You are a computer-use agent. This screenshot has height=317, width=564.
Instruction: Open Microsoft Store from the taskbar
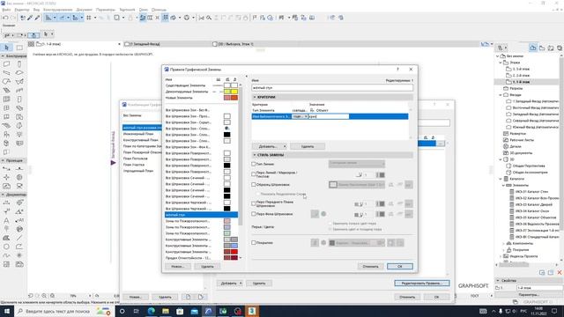180,311
